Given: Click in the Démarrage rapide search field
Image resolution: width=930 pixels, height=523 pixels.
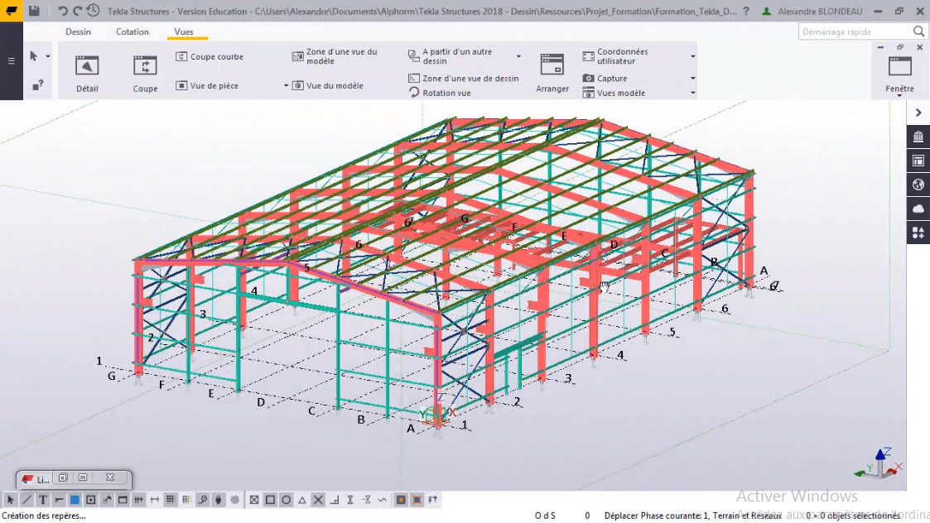Looking at the screenshot, I should click(x=853, y=30).
